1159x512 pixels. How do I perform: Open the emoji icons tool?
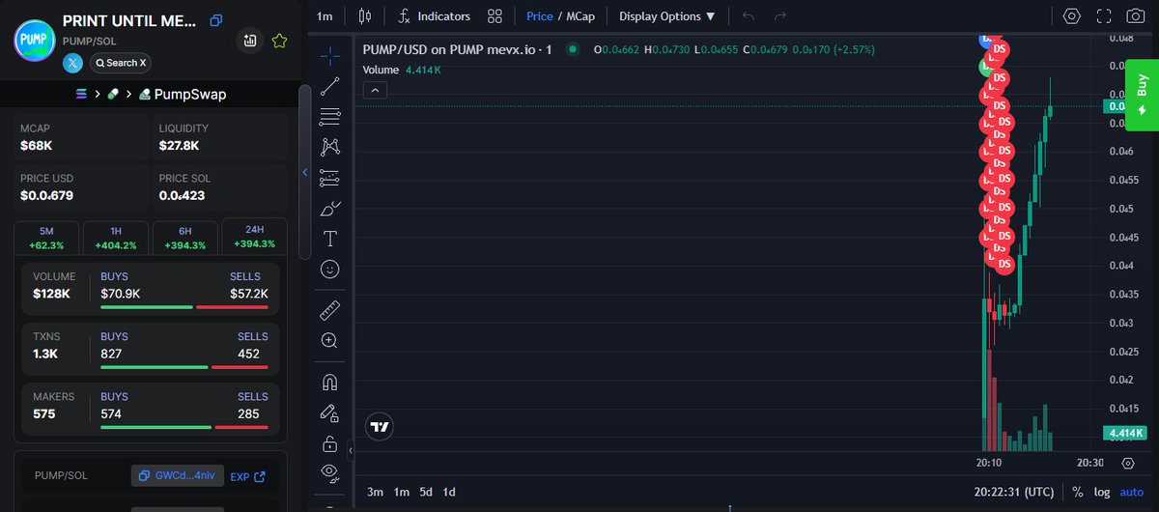330,270
